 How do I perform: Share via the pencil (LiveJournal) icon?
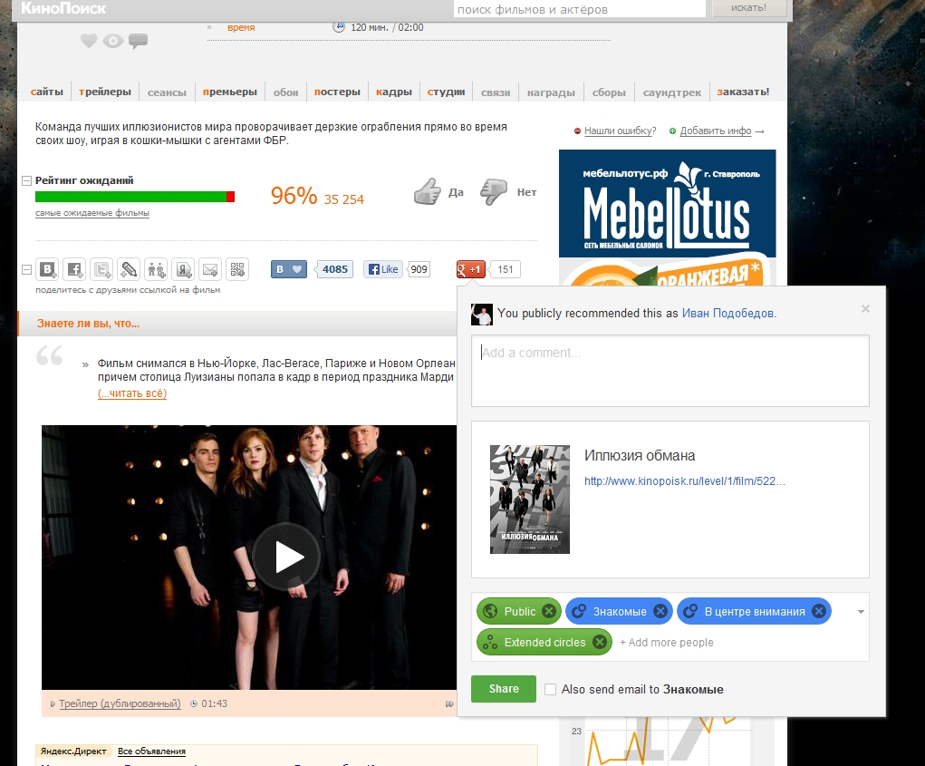tap(129, 270)
